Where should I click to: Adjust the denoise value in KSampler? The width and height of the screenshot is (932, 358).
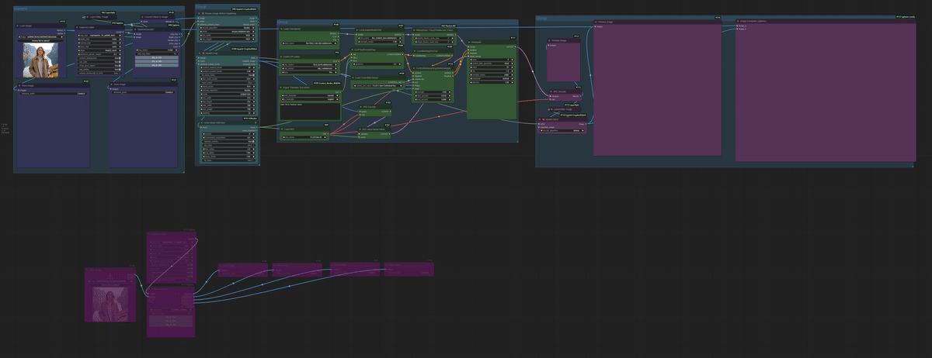pyautogui.click(x=491, y=82)
